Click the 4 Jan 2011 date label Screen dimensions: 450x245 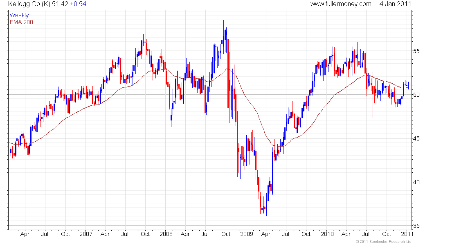click(x=395, y=4)
